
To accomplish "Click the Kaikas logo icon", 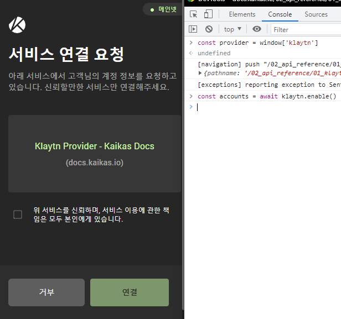I will coord(17,25).
